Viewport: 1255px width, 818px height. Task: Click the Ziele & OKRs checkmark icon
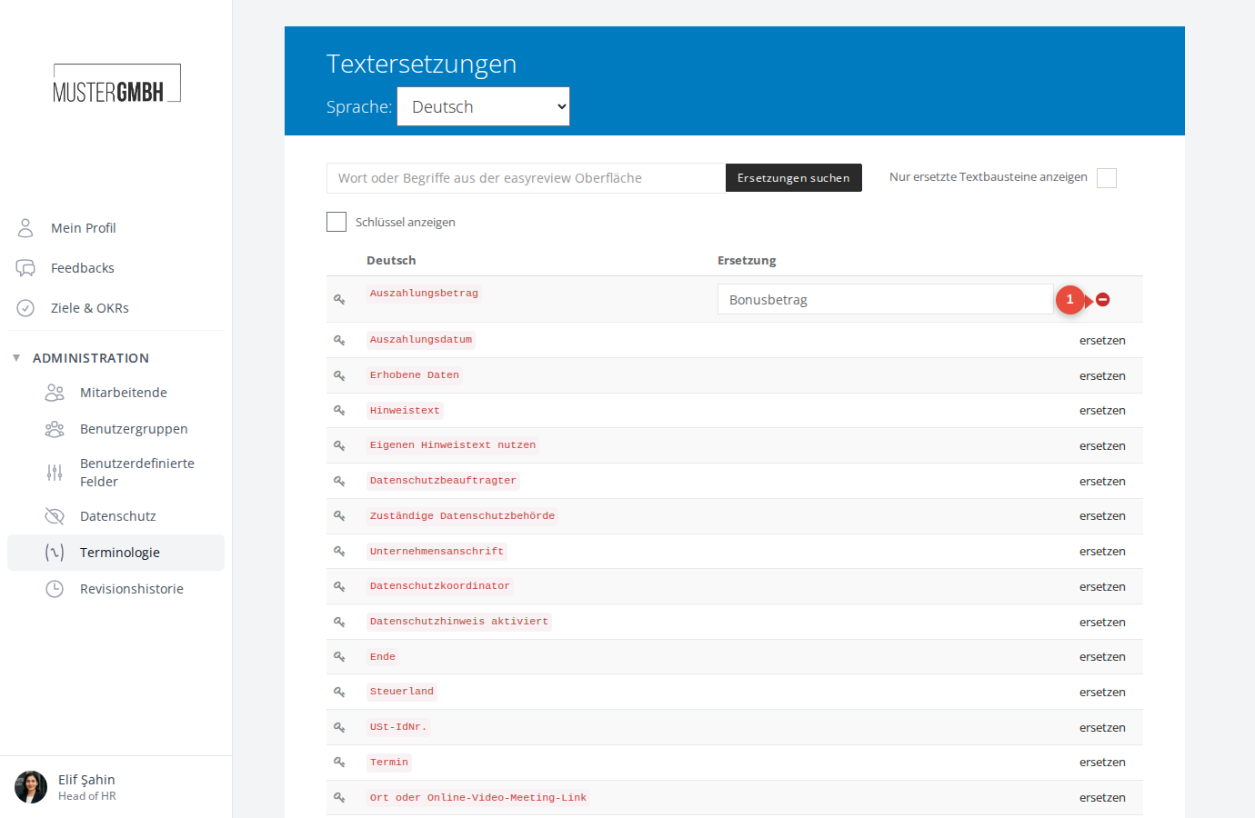(x=25, y=308)
